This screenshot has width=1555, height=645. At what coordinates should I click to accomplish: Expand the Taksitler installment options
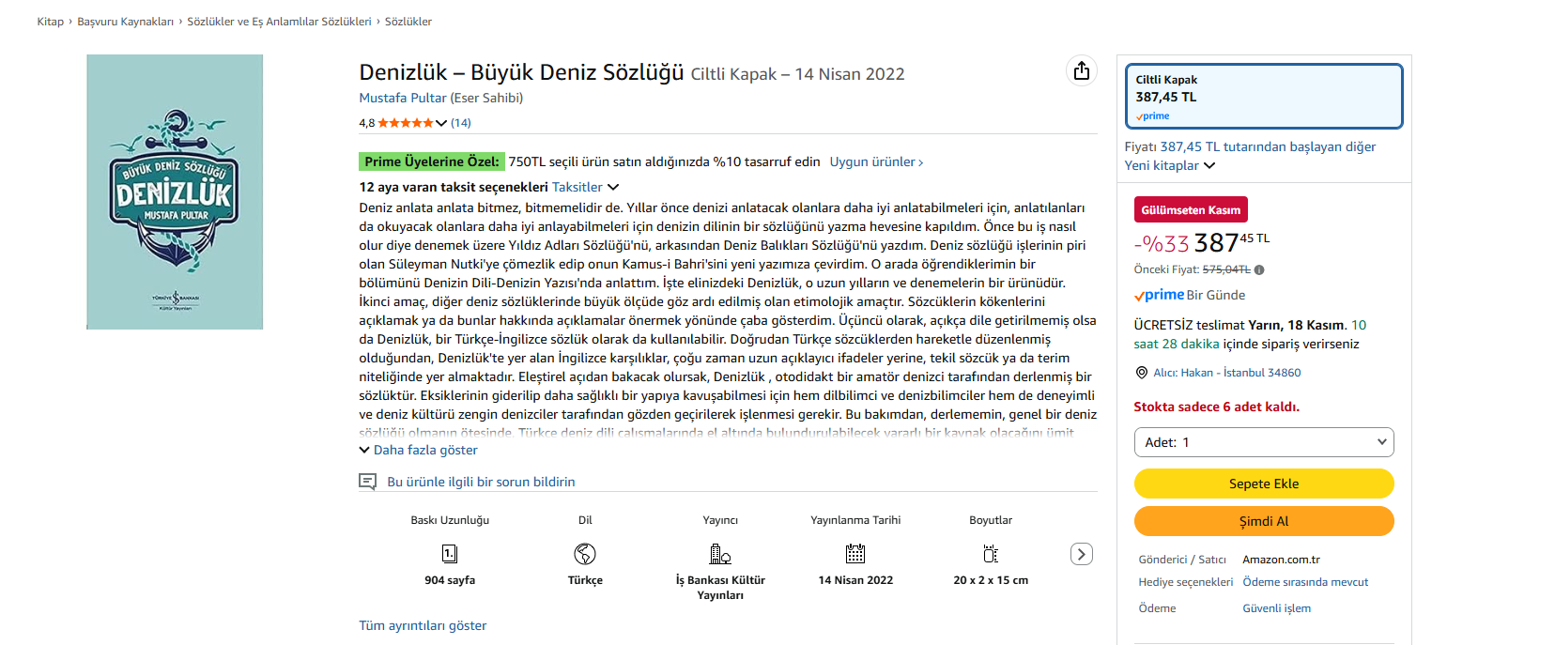[585, 188]
